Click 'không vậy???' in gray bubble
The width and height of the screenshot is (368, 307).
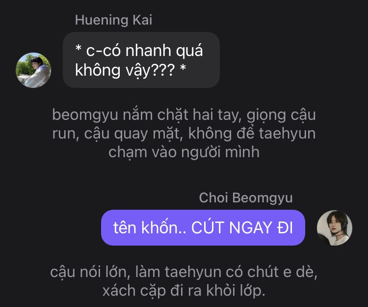coord(125,70)
